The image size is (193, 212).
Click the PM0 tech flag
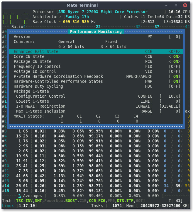(x=111, y=201)
